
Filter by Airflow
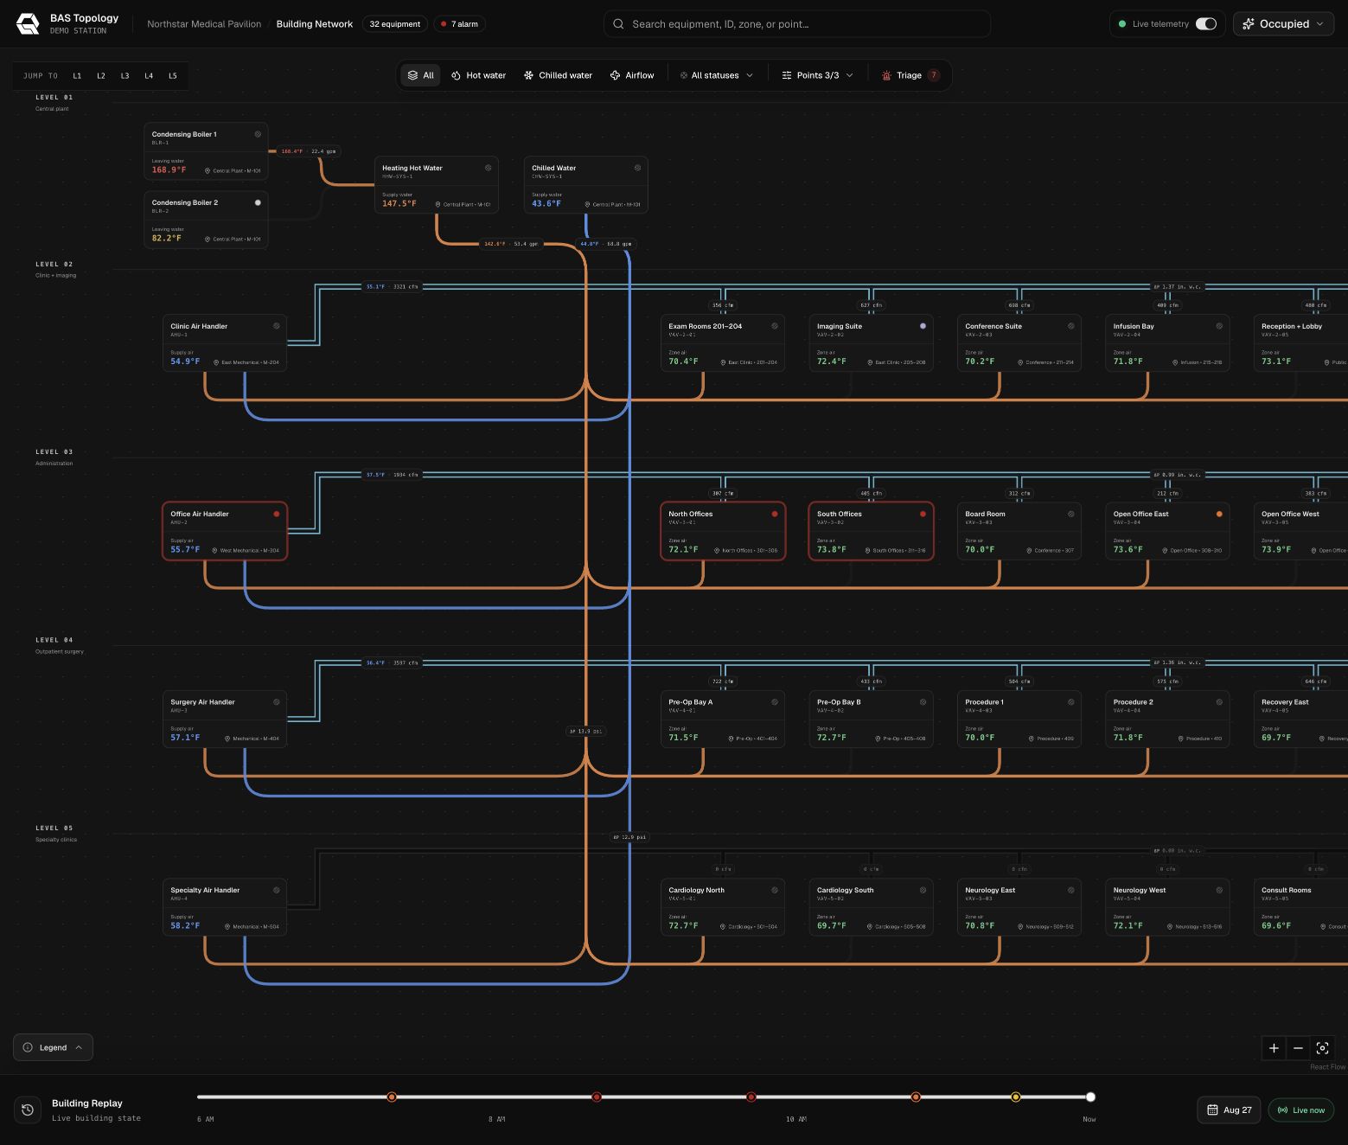coord(632,75)
